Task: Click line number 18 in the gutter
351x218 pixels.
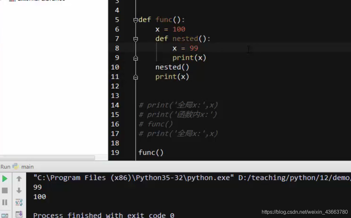Action: 115,143
